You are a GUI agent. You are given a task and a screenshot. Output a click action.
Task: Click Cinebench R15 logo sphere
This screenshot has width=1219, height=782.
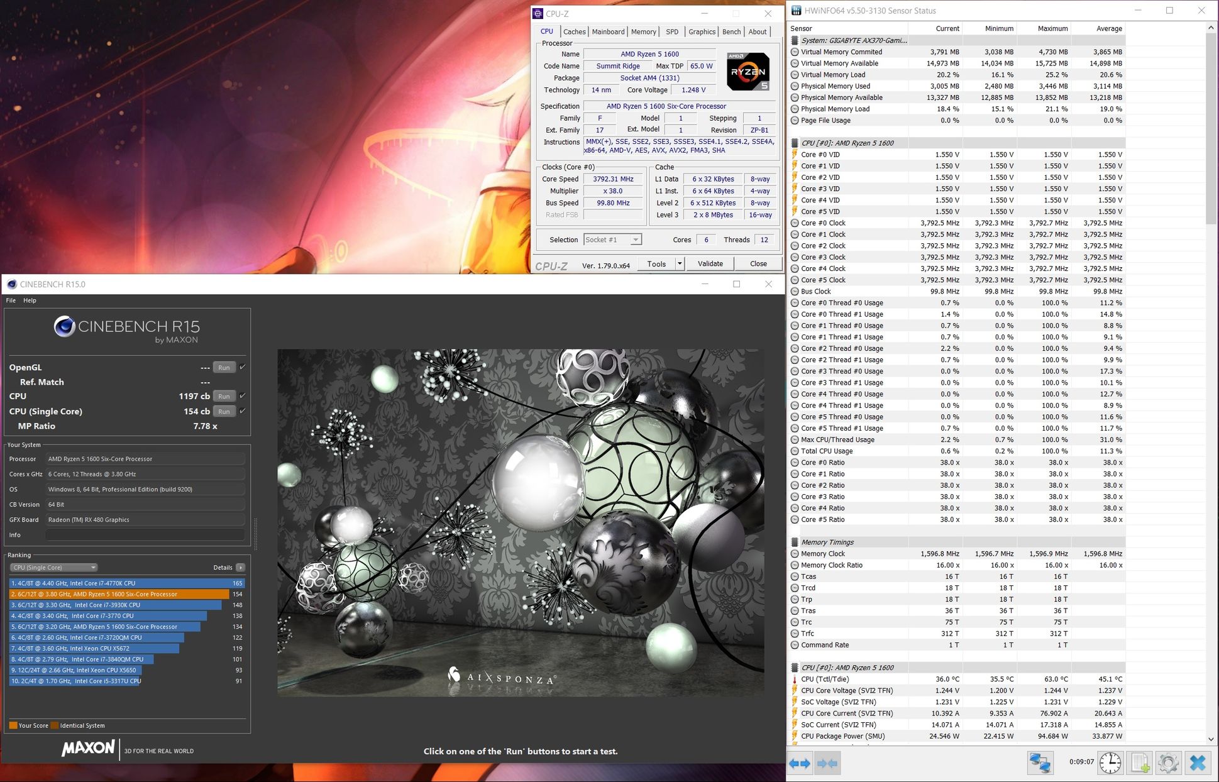[x=64, y=326]
